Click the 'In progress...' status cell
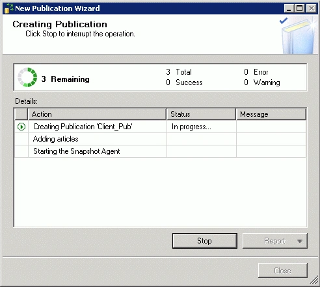The width and height of the screenshot is (320, 287). click(x=202, y=127)
